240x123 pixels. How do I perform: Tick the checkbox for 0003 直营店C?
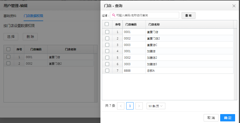click(x=107, y=45)
